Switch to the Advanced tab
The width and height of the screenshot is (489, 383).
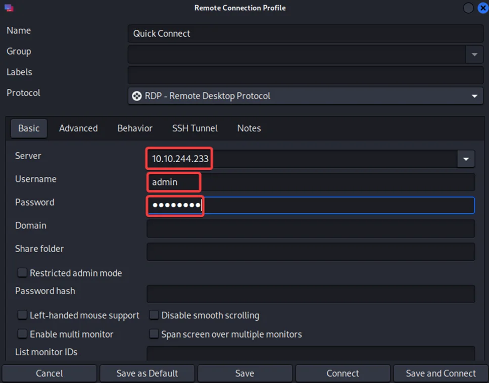pos(78,128)
